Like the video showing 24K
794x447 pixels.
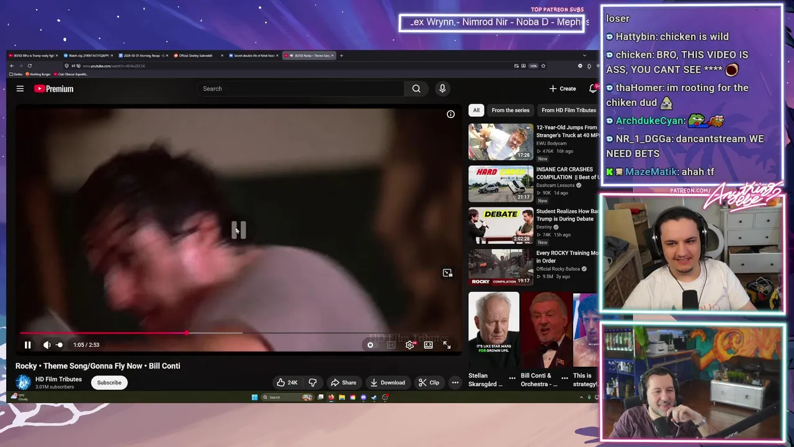(287, 383)
